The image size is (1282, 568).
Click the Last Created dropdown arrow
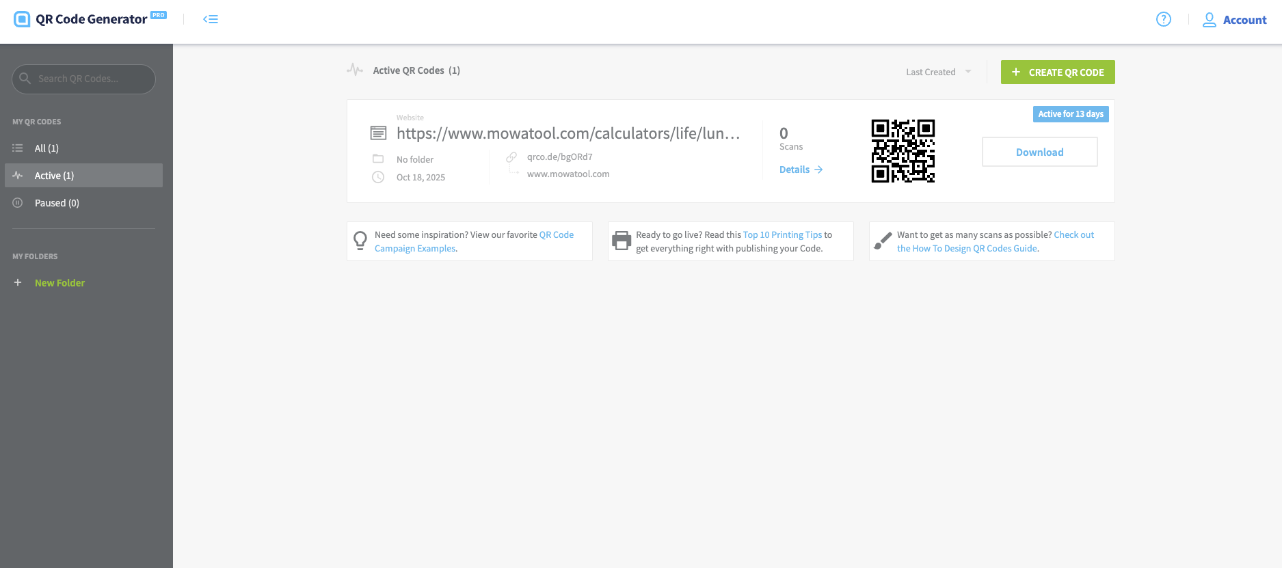(x=967, y=72)
